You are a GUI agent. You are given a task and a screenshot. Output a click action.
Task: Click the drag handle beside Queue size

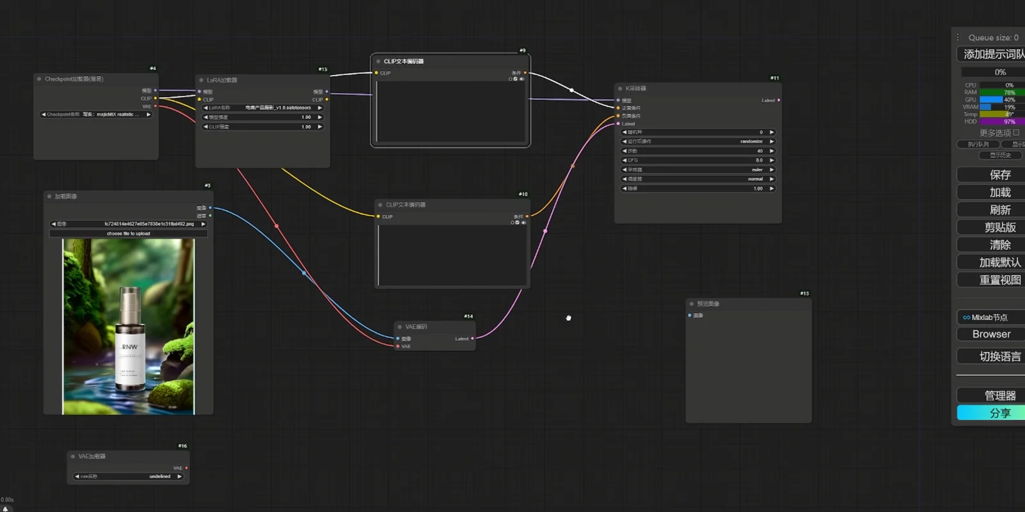tap(958, 38)
